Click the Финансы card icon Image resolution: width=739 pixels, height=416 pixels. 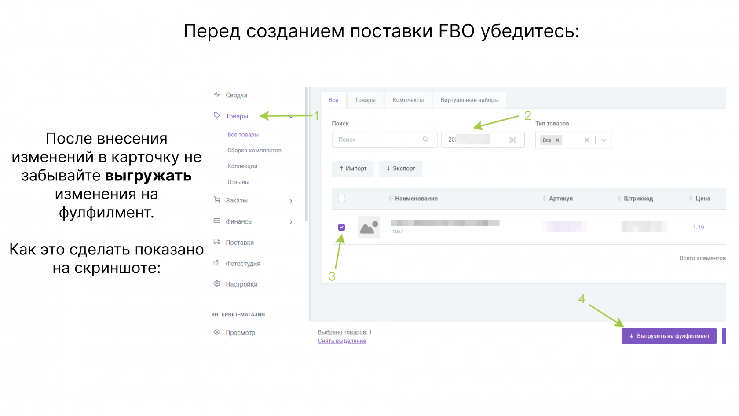[217, 221]
